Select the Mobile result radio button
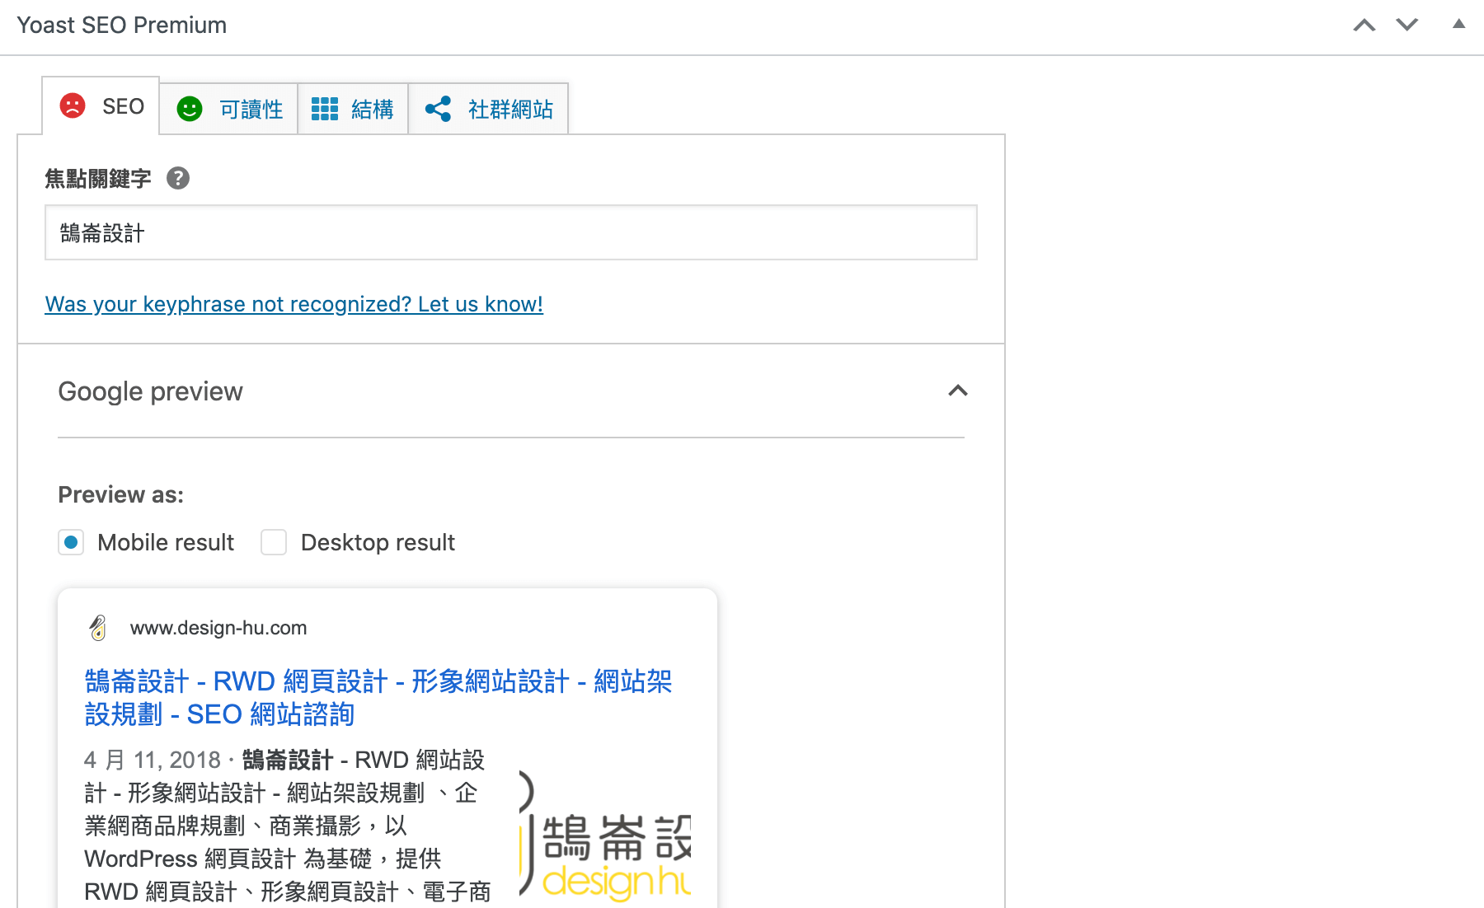Screen dimensions: 1484x908 (x=71, y=542)
